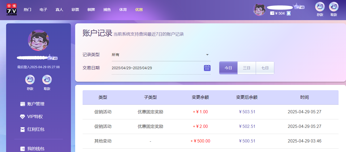Click the sidebar 存款 deposit icon
This screenshot has width=346, height=152.
30,80
